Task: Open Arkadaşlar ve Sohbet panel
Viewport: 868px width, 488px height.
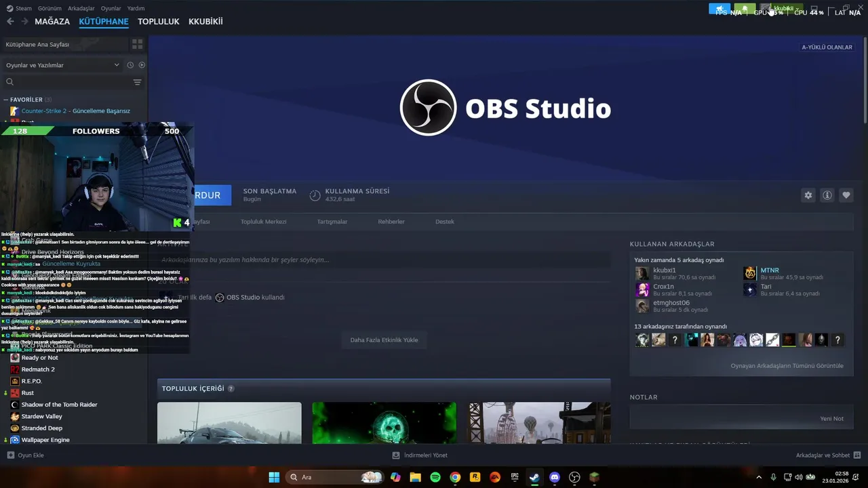Action: pyautogui.click(x=828, y=455)
